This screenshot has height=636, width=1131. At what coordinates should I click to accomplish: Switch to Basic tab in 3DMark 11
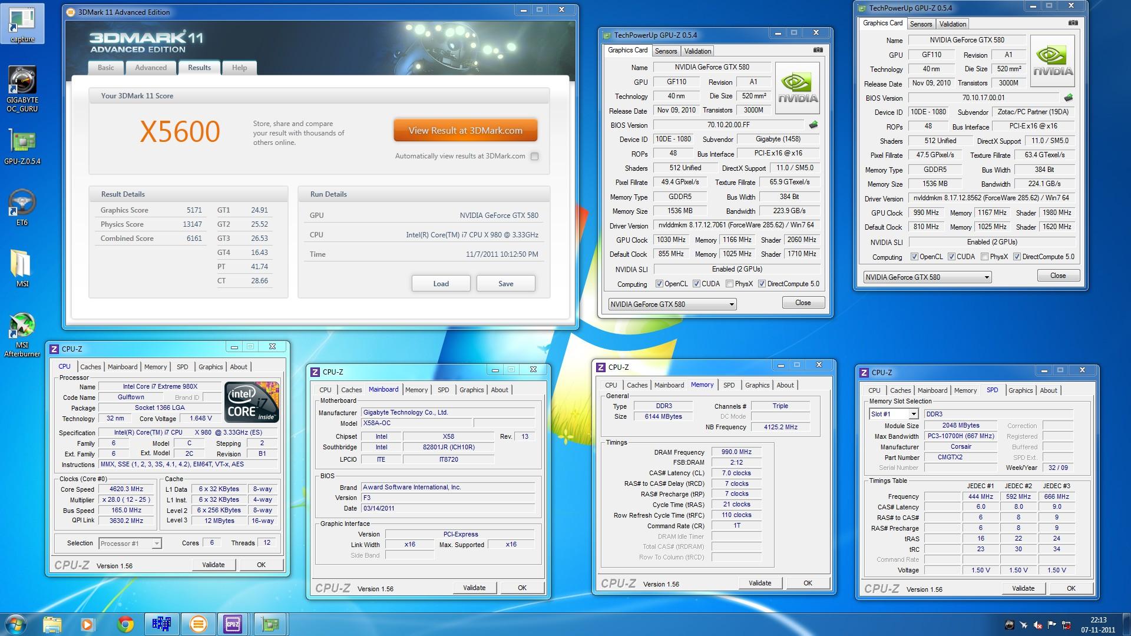pos(106,68)
